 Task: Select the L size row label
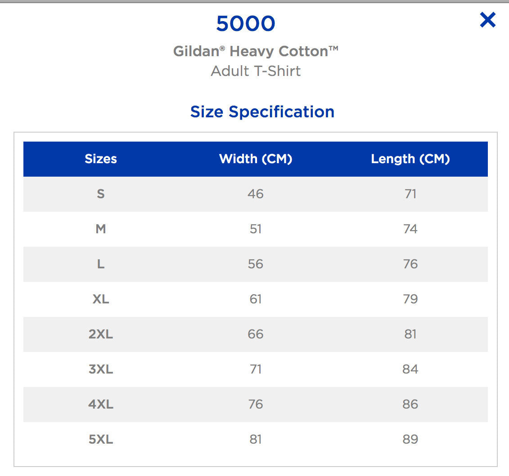pyautogui.click(x=101, y=264)
